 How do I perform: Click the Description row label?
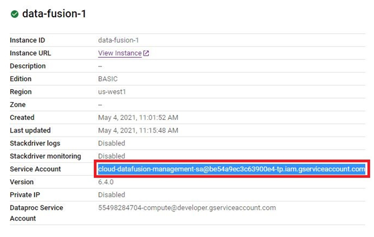coord(27,66)
